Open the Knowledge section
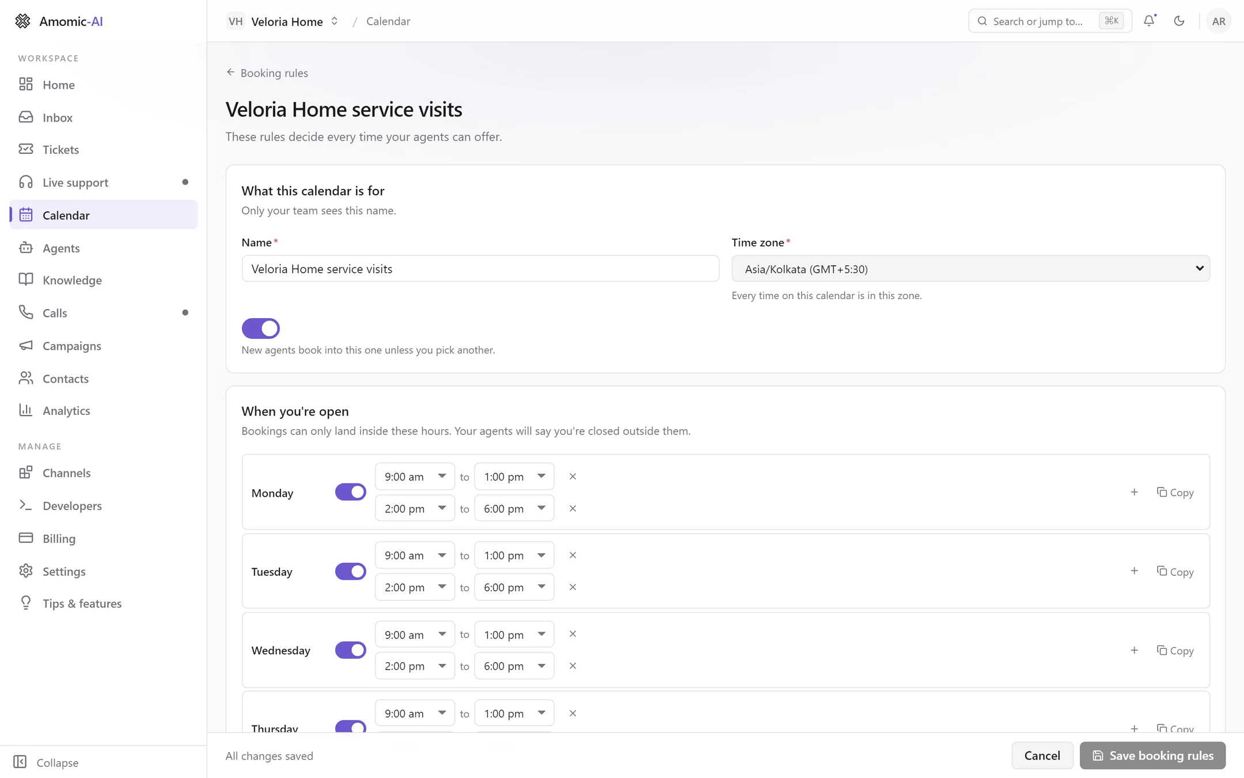Screen dimensions: 1244x778 [104, 280]
